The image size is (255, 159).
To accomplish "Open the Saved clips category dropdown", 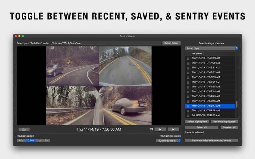I will click(211, 48).
